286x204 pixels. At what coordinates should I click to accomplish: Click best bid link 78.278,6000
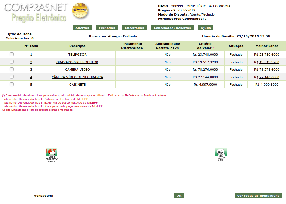(x=269, y=70)
